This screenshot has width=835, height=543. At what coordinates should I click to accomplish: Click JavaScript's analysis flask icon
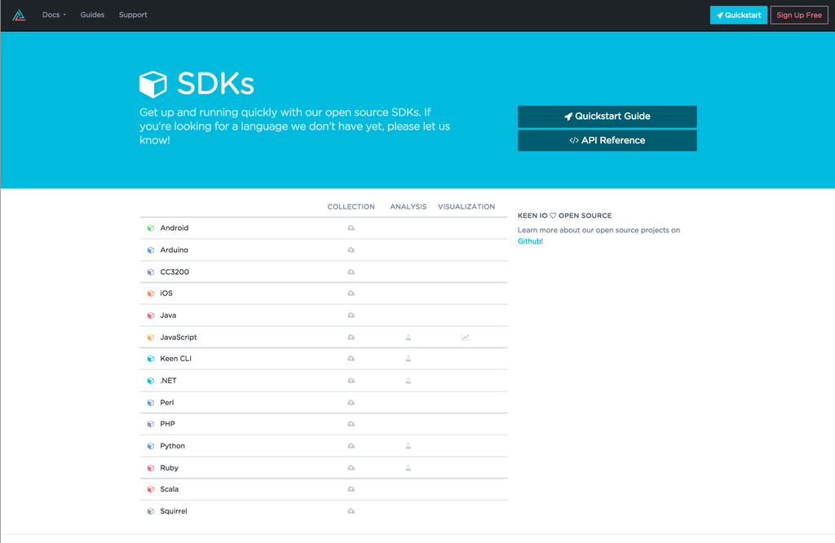409,338
